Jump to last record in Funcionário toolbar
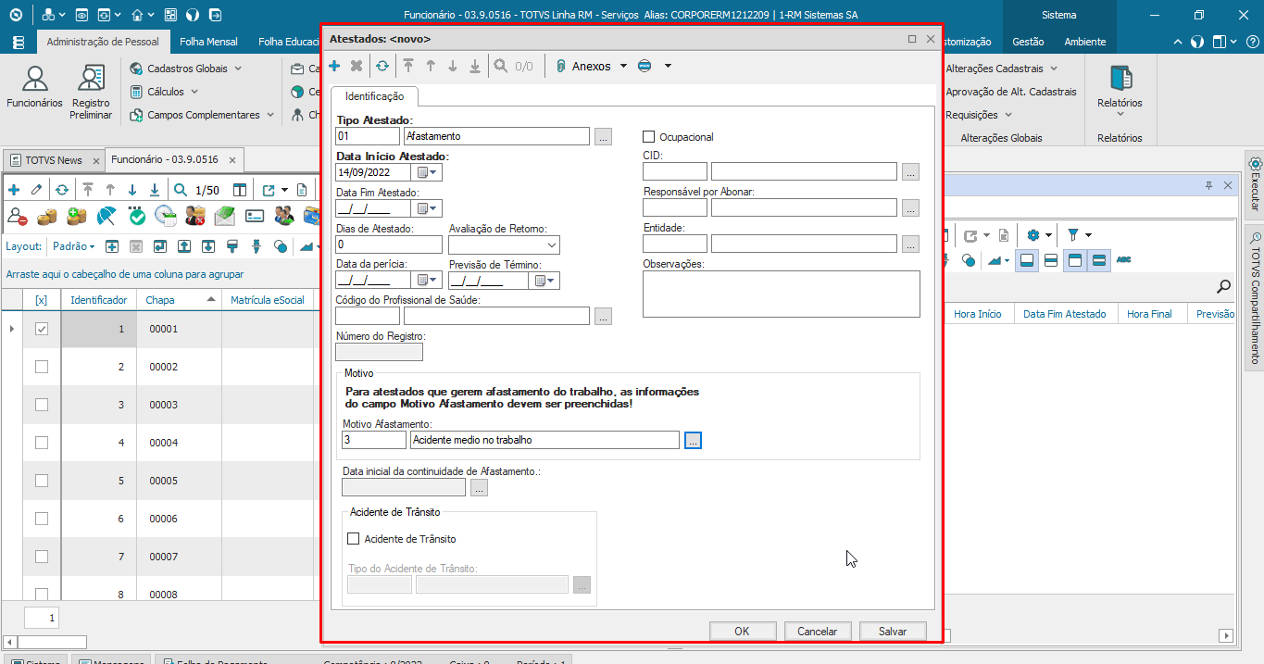The image size is (1264, 664). pyautogui.click(x=155, y=190)
